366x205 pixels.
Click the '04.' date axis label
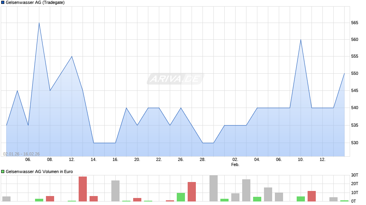[x=257, y=160]
